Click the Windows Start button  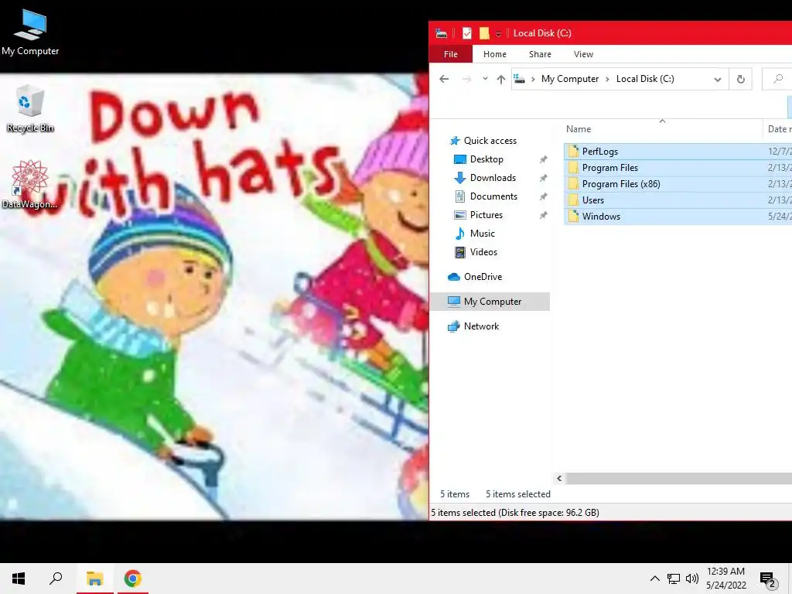click(19, 579)
